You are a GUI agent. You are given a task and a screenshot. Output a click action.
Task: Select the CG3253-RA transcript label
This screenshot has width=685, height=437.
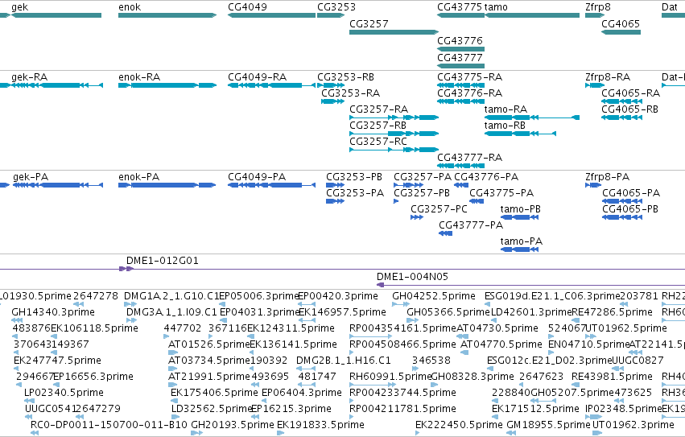[x=351, y=93]
